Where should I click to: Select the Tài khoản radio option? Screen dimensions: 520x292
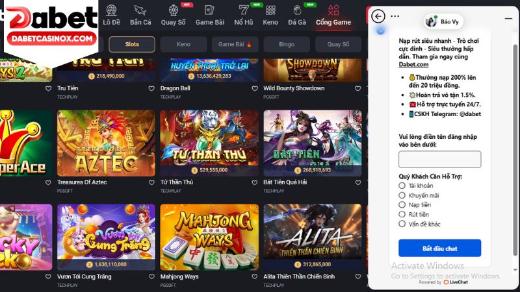click(x=402, y=186)
